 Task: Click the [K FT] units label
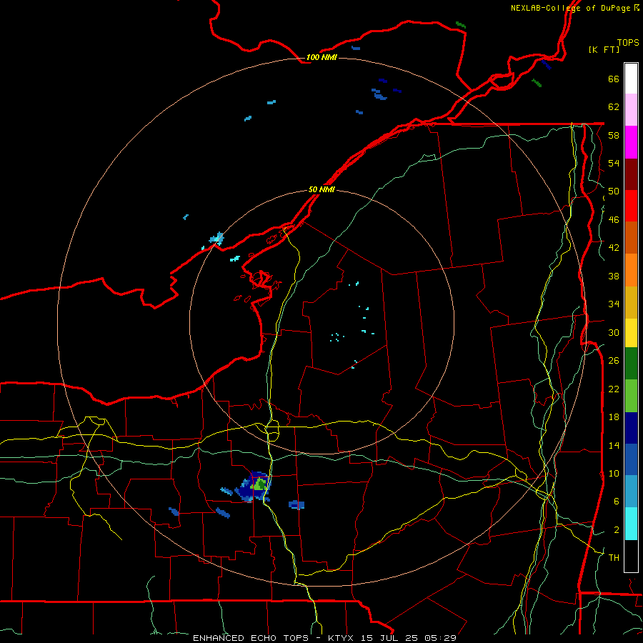(604, 49)
